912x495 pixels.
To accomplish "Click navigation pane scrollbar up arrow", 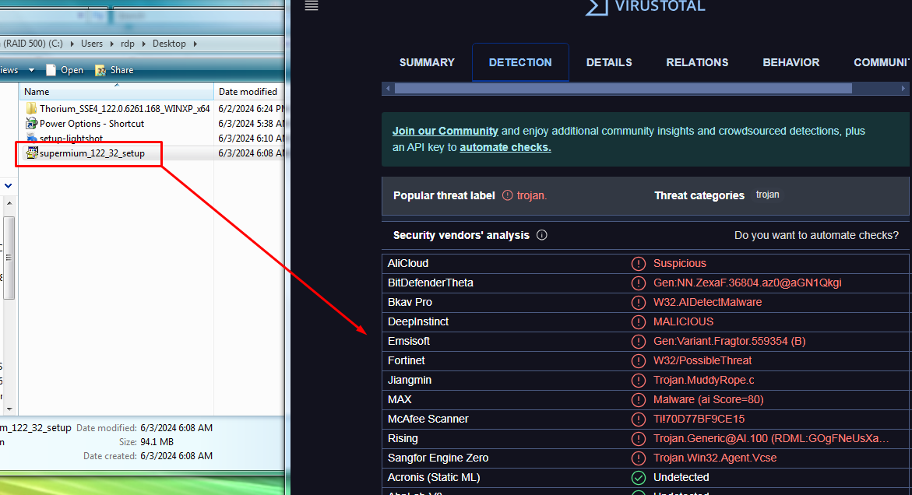I will (9, 203).
